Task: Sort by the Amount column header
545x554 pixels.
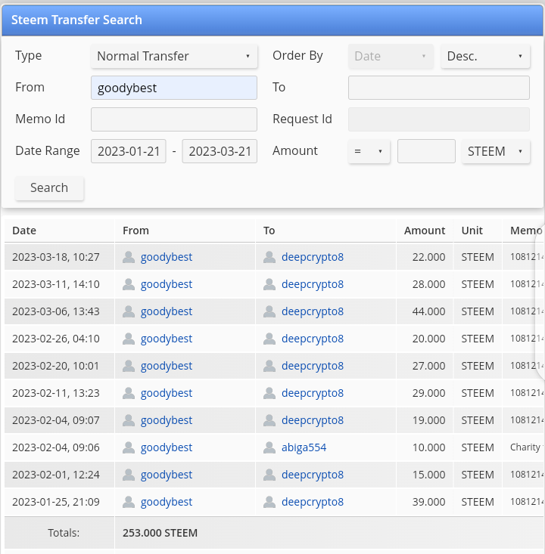Action: [425, 231]
